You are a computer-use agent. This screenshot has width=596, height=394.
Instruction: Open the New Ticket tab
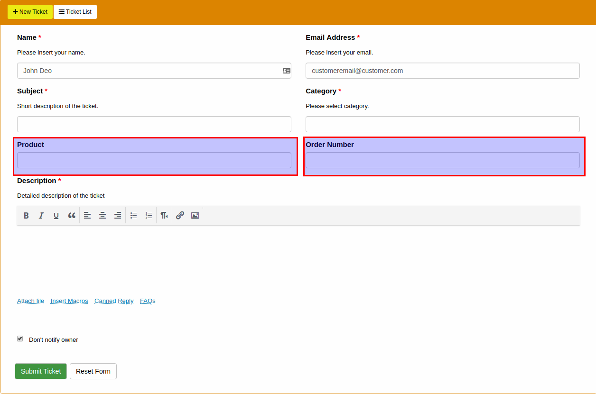(30, 12)
